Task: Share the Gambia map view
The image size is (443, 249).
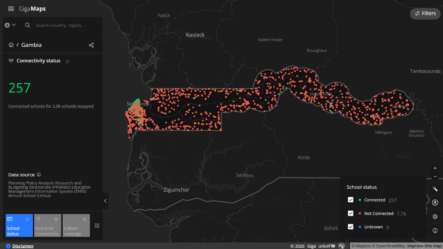Action: click(91, 45)
